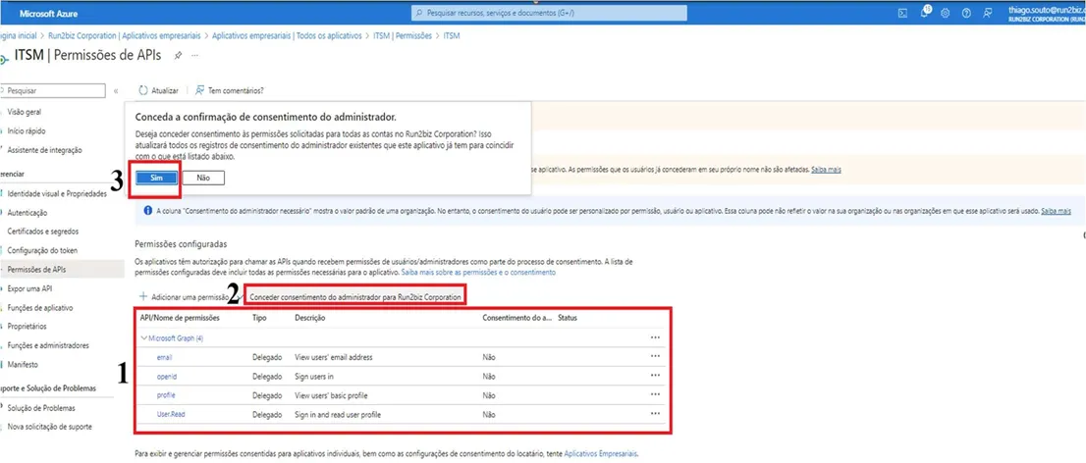Click the View users' email address description
This screenshot has height=463, width=1086.
(334, 358)
